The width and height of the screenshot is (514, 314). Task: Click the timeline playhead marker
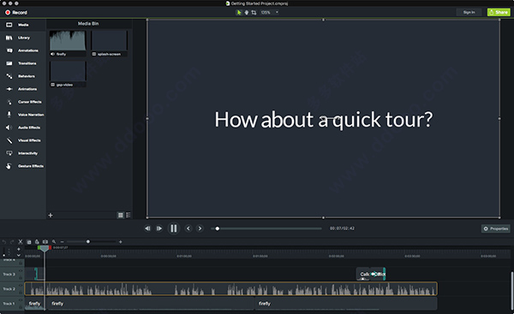[45, 248]
